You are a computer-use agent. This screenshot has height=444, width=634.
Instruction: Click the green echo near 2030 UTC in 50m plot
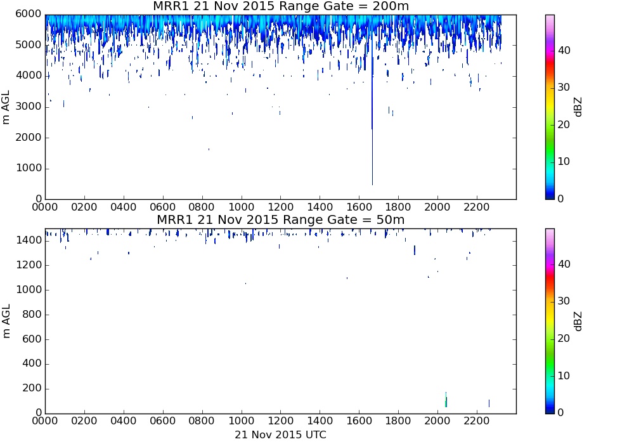(446, 400)
